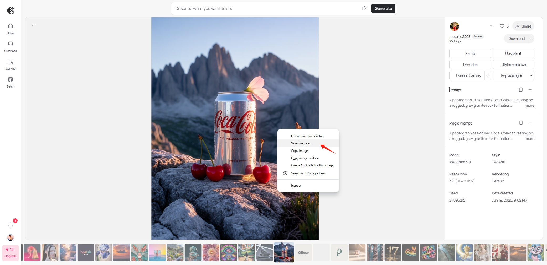Click the Generate button
The width and height of the screenshot is (547, 265).
383,8
